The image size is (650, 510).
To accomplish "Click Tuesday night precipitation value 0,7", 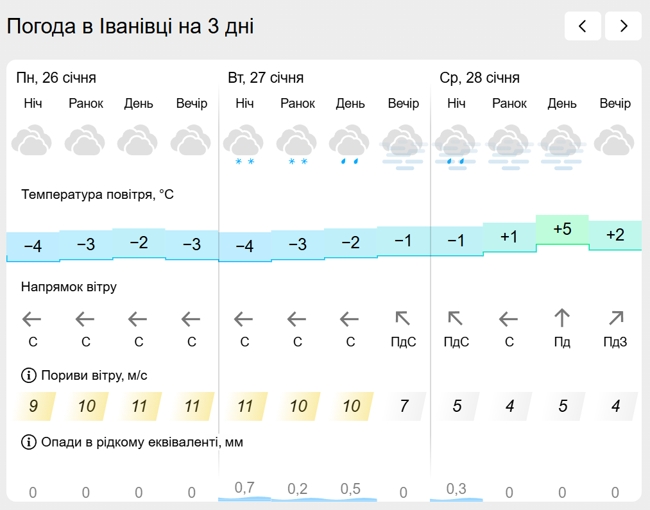I will [x=244, y=488].
